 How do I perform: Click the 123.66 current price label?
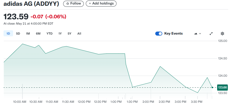click(x=222, y=87)
